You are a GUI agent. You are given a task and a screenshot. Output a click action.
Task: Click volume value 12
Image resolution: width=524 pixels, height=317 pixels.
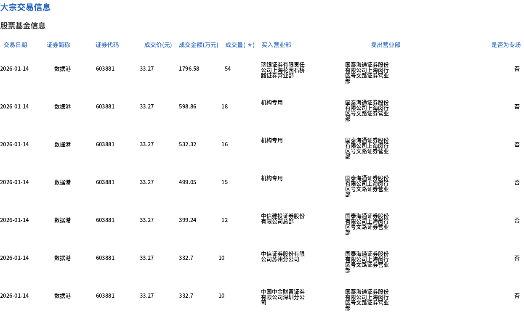click(225, 220)
